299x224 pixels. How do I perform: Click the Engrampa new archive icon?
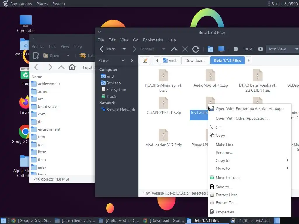[x=36, y=55]
